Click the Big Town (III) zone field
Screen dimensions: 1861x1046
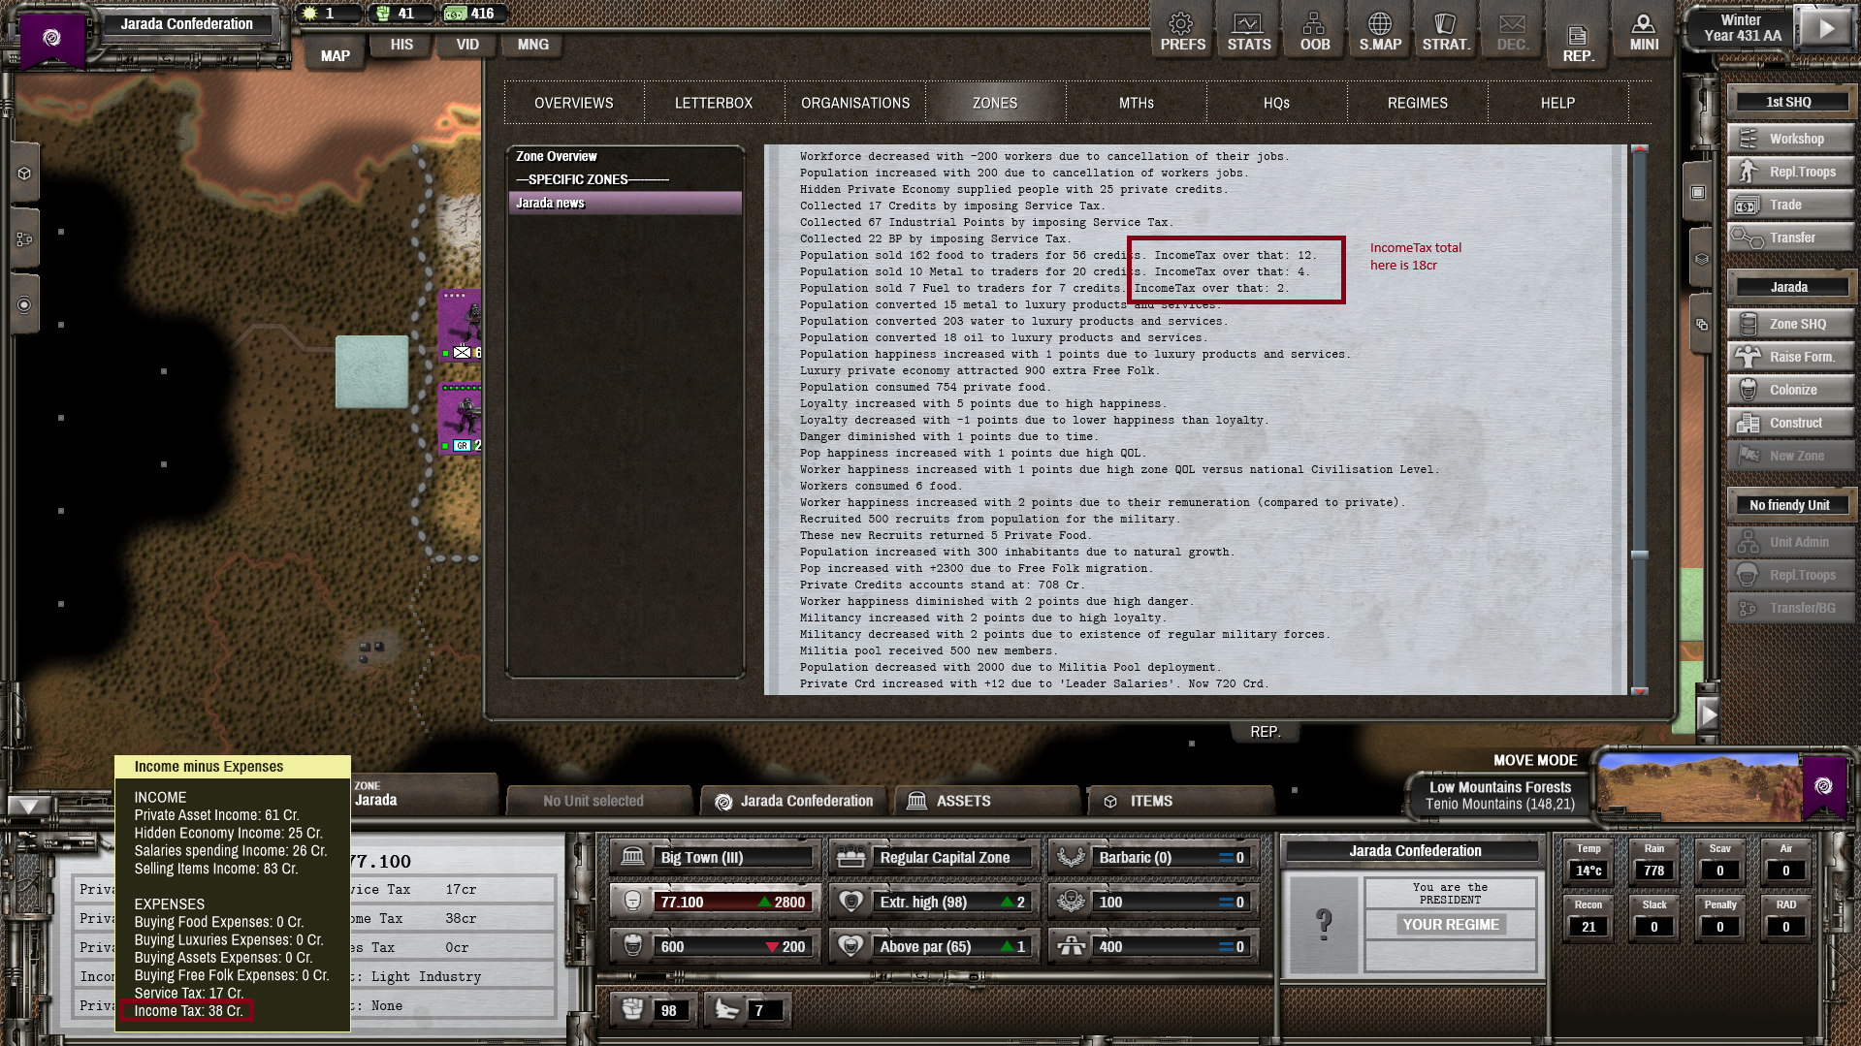click(716, 857)
